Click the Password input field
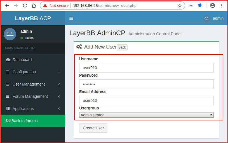This screenshot has width=228, height=143. tap(146, 84)
